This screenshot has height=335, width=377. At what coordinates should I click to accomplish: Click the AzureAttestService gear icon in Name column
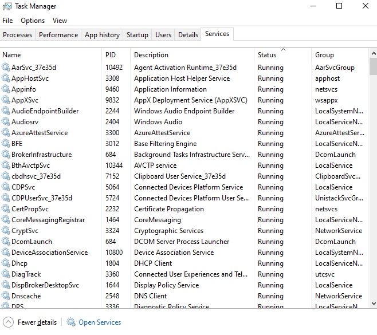[6, 132]
